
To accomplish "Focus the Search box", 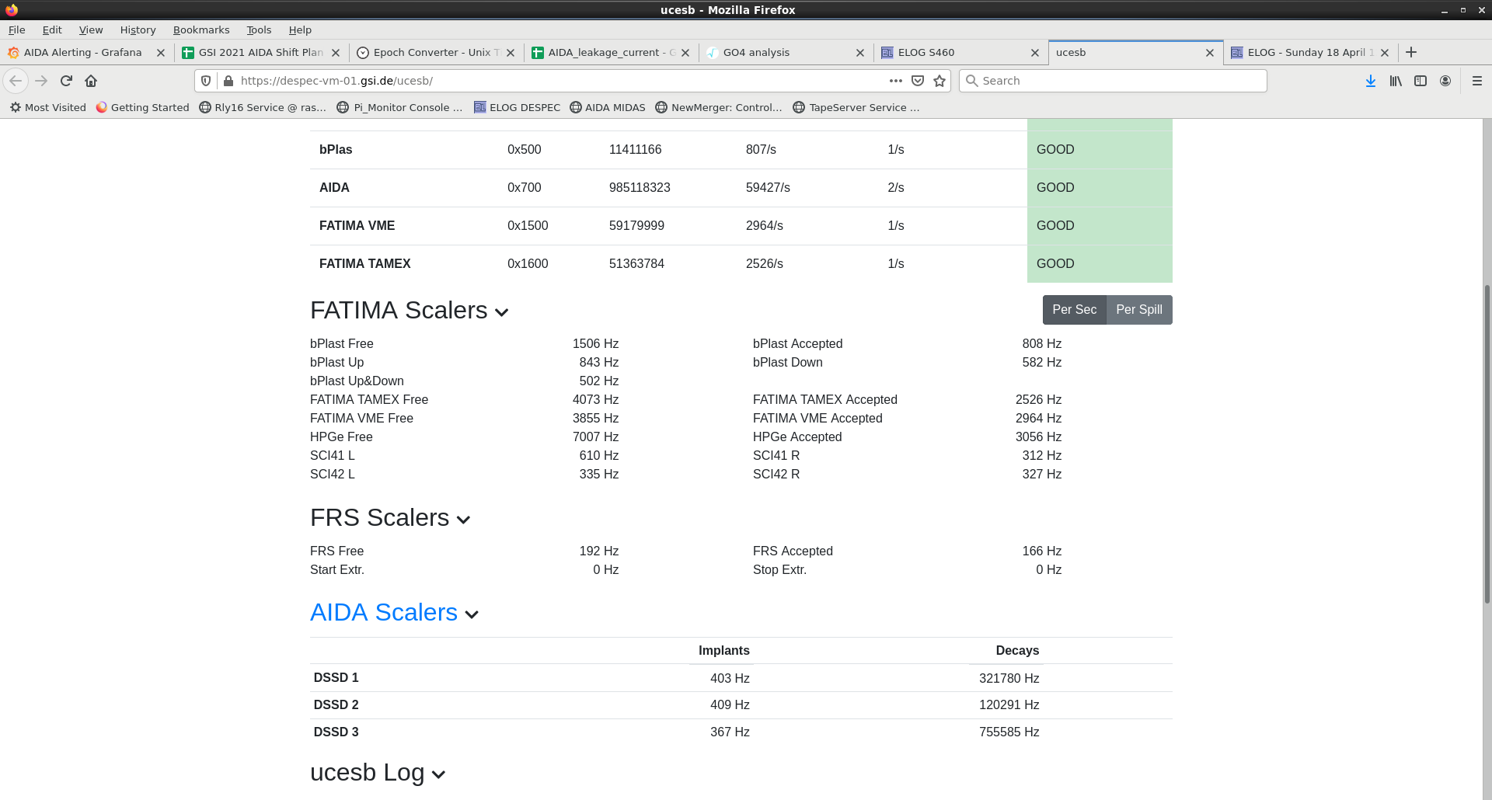I will [x=1113, y=81].
